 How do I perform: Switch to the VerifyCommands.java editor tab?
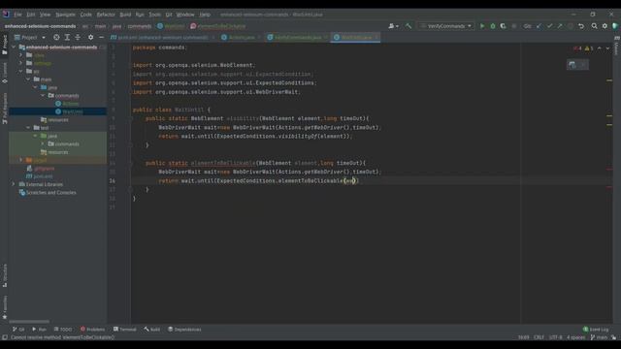297,37
